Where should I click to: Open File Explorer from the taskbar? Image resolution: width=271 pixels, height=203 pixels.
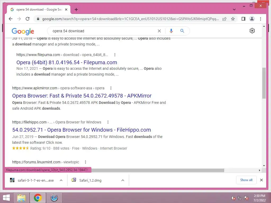21,198
